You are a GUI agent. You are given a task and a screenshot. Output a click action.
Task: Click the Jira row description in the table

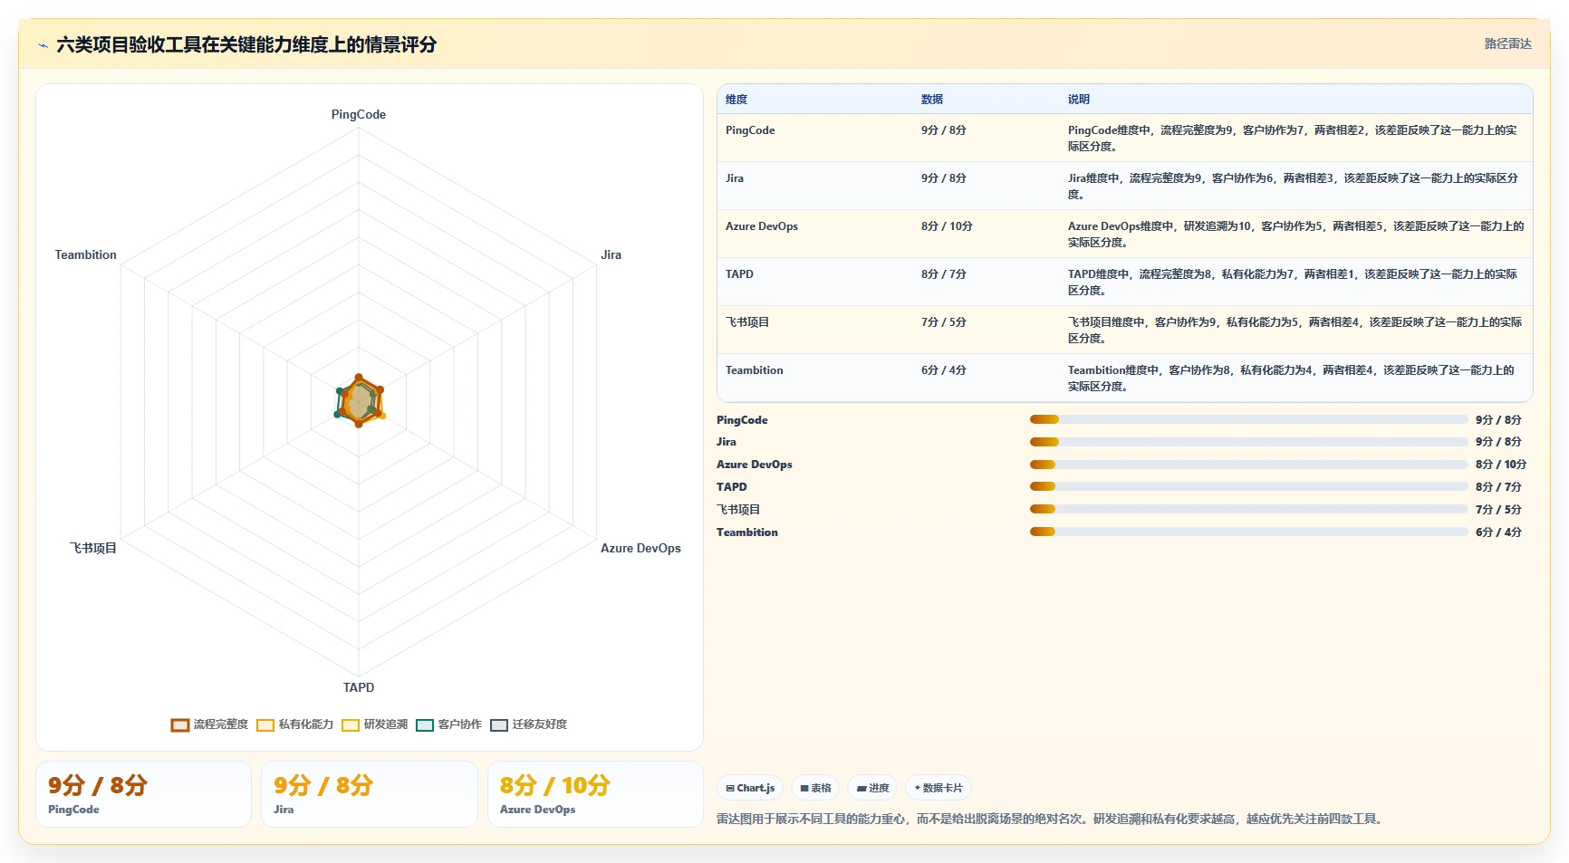click(1293, 187)
